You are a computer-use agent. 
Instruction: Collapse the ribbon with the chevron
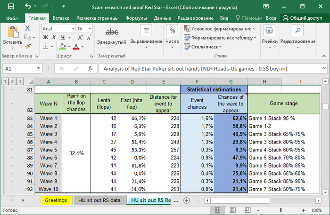[x=324, y=56]
